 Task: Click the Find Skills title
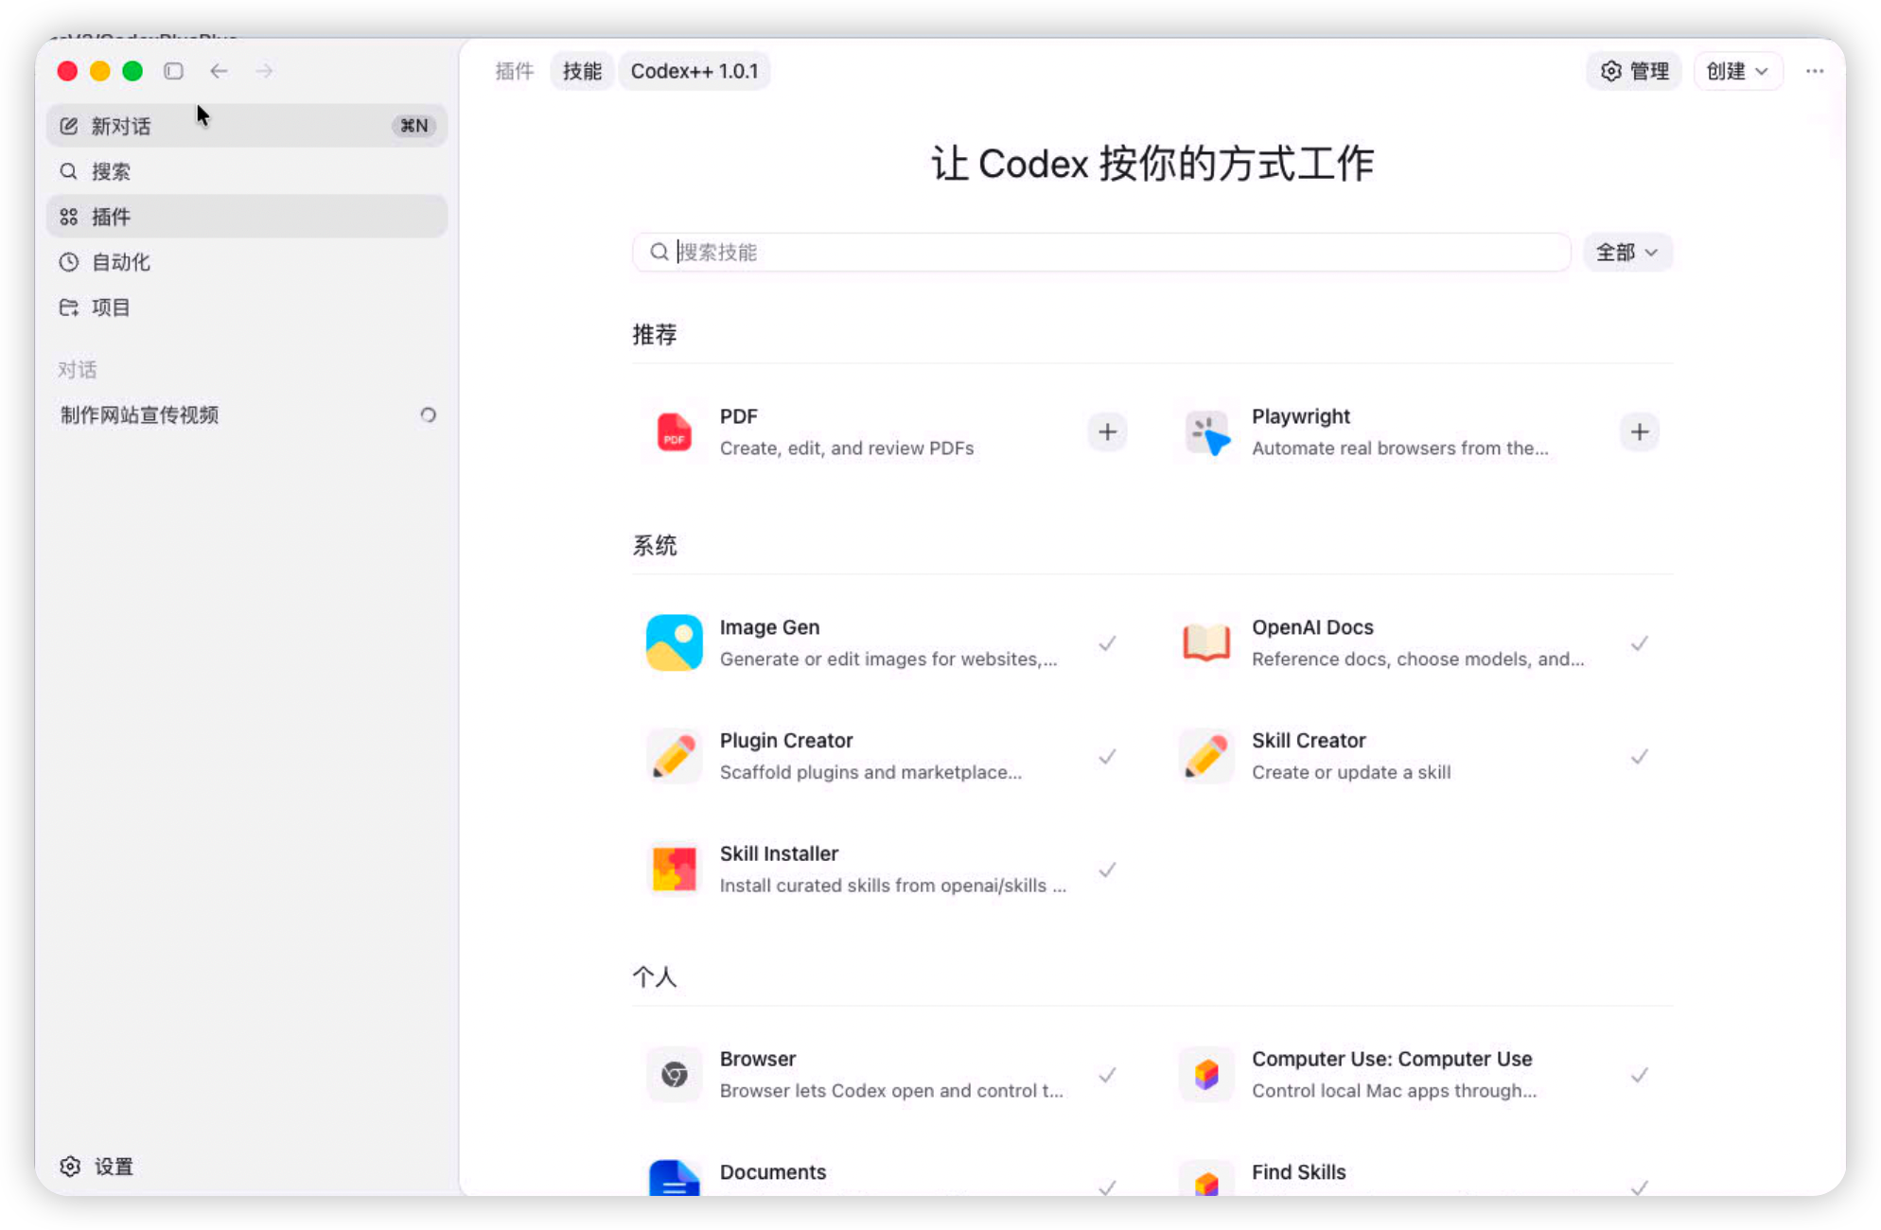pos(1298,1172)
